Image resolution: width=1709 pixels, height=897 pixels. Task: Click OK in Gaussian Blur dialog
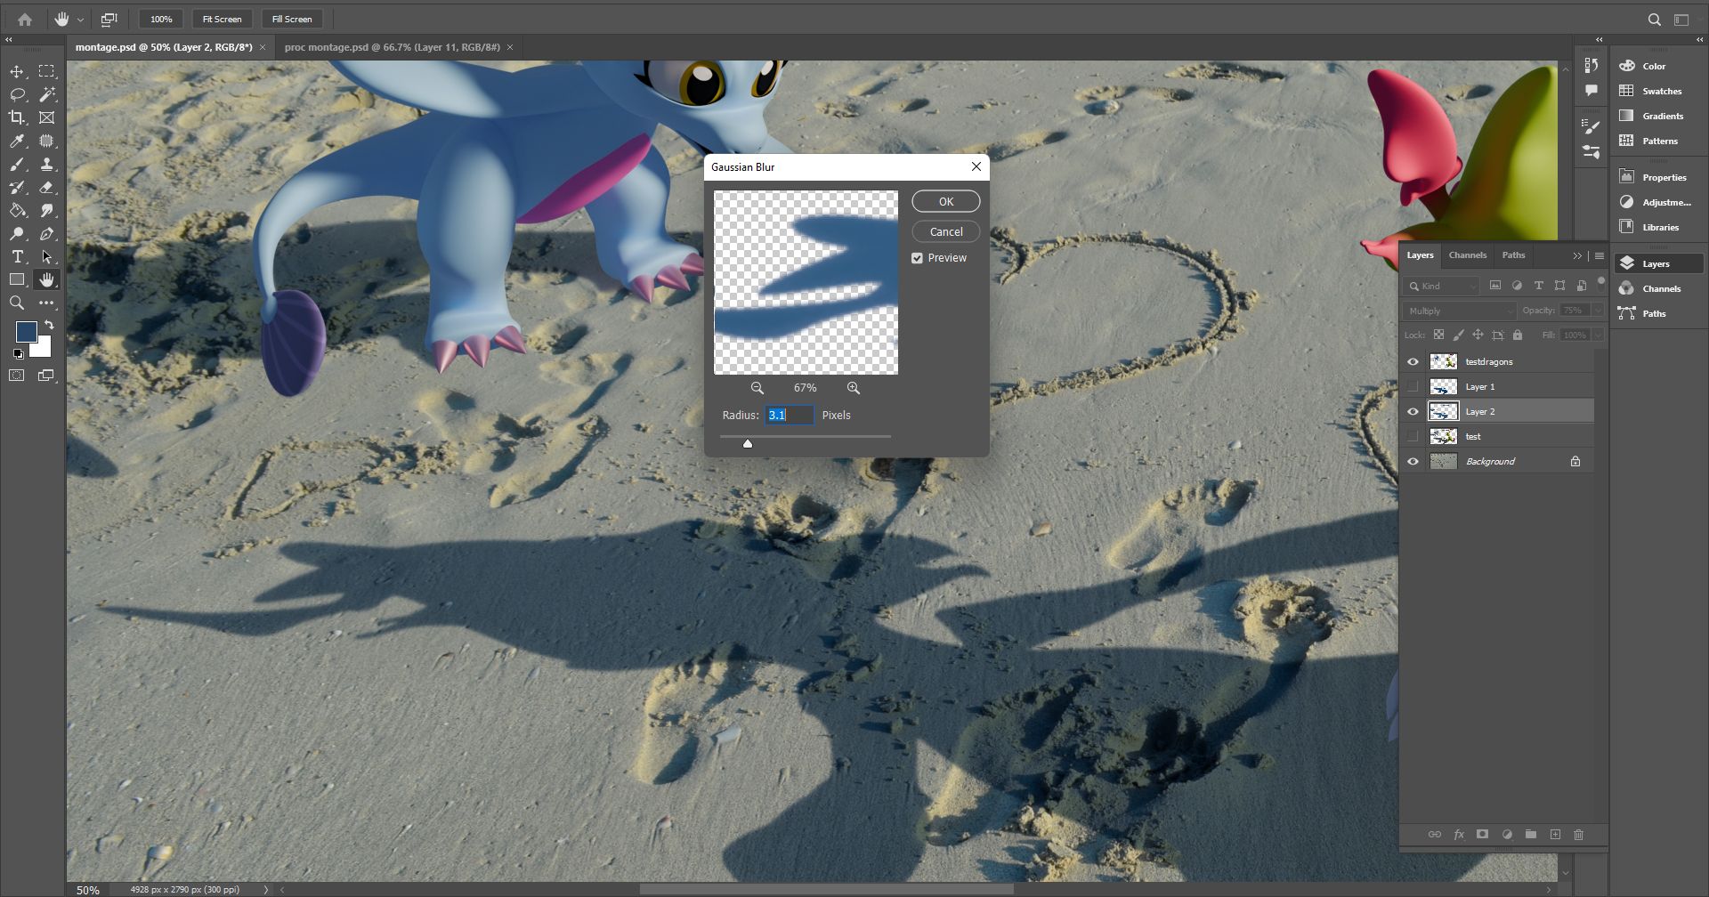(946, 201)
